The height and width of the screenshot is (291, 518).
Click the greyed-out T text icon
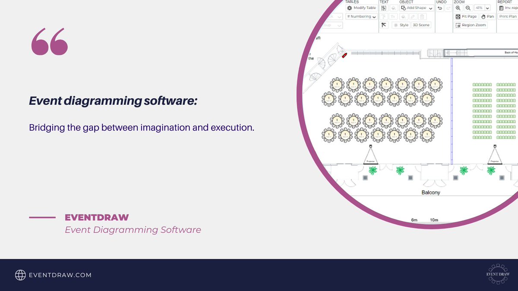tap(384, 16)
